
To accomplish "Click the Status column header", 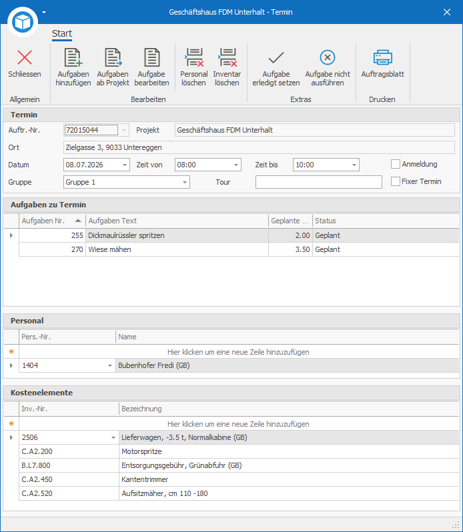I will [x=386, y=221].
